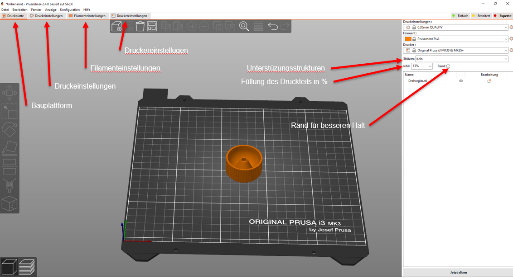Switch to sliced layers preview view
513x278 pixels.
[28, 267]
